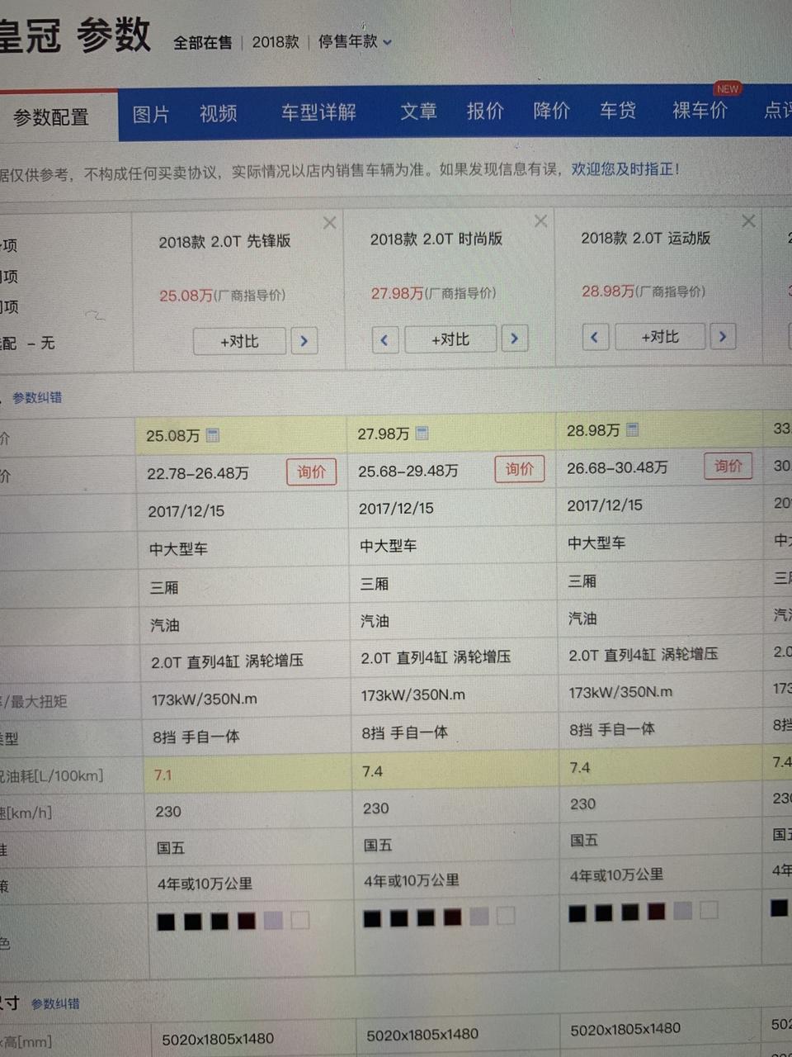Expand the 停售年款 dropdown
This screenshot has height=1057, width=792.
click(x=355, y=41)
